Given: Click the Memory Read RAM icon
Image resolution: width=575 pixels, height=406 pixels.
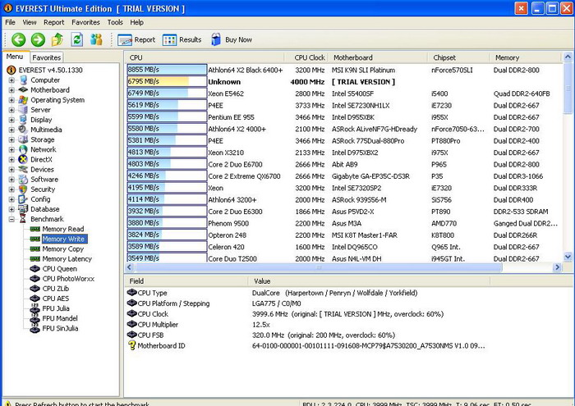Looking at the screenshot, I should [34, 229].
